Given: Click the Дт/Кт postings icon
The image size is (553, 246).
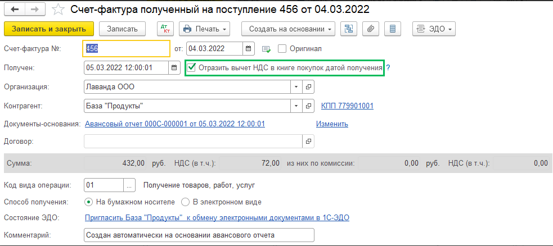Looking at the screenshot, I should (x=164, y=29).
